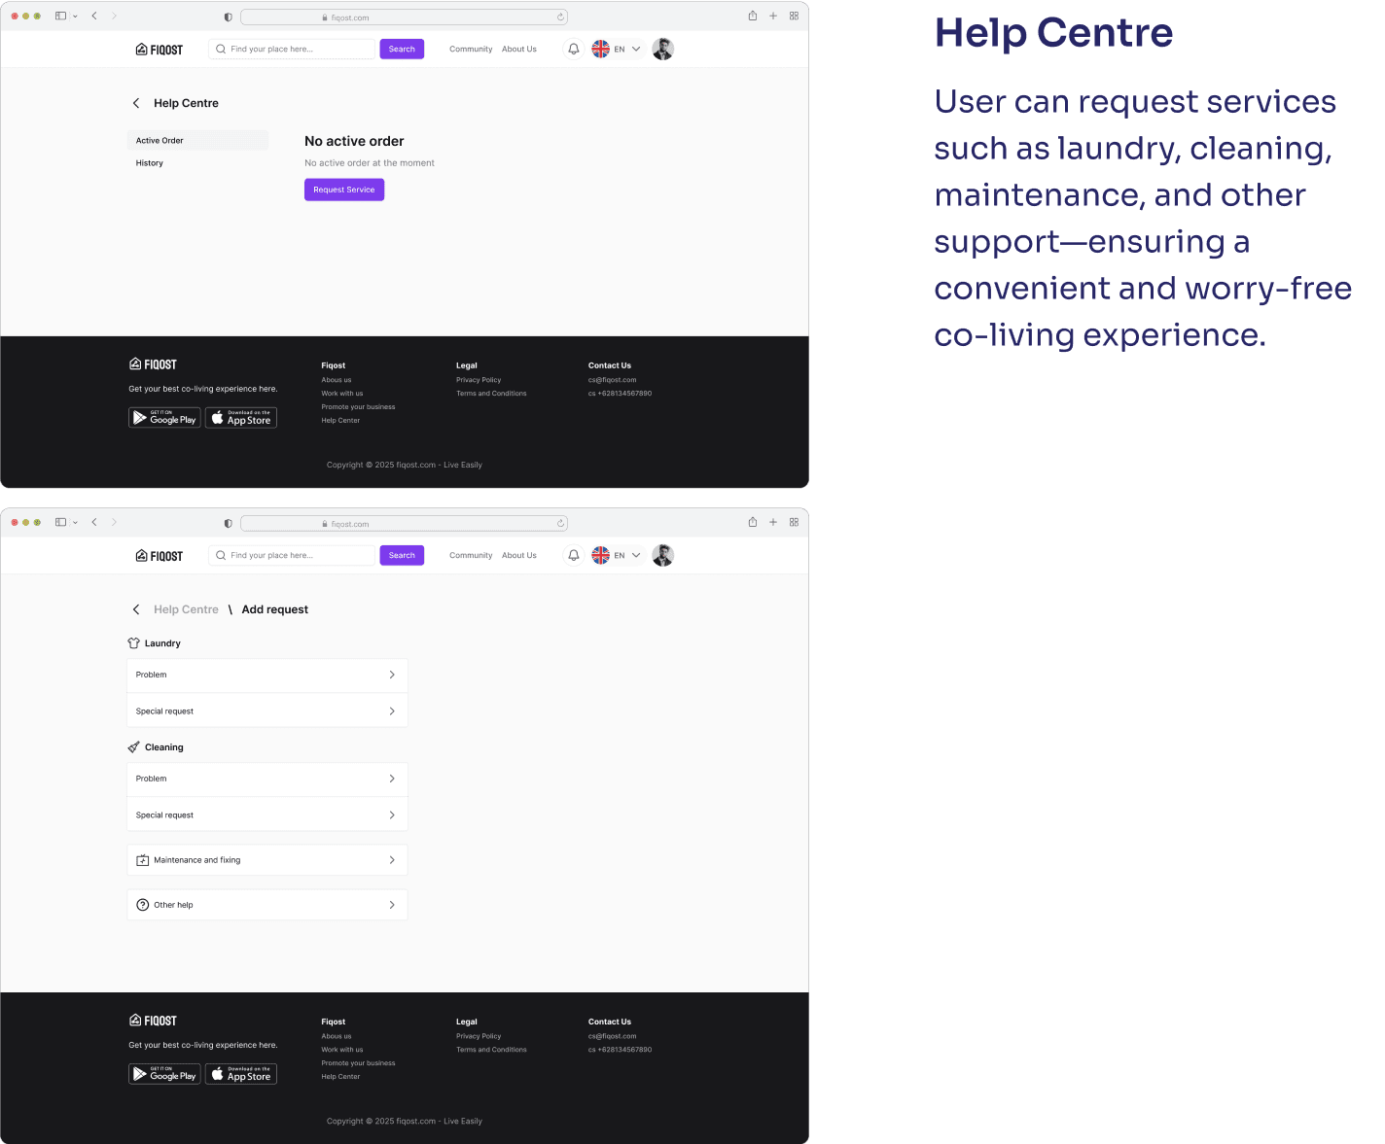
Task: Expand the Laundry Problem row
Action: point(267,675)
